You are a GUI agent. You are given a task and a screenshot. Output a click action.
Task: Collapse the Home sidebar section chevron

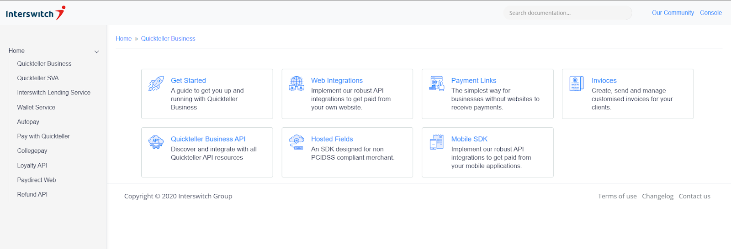click(96, 52)
